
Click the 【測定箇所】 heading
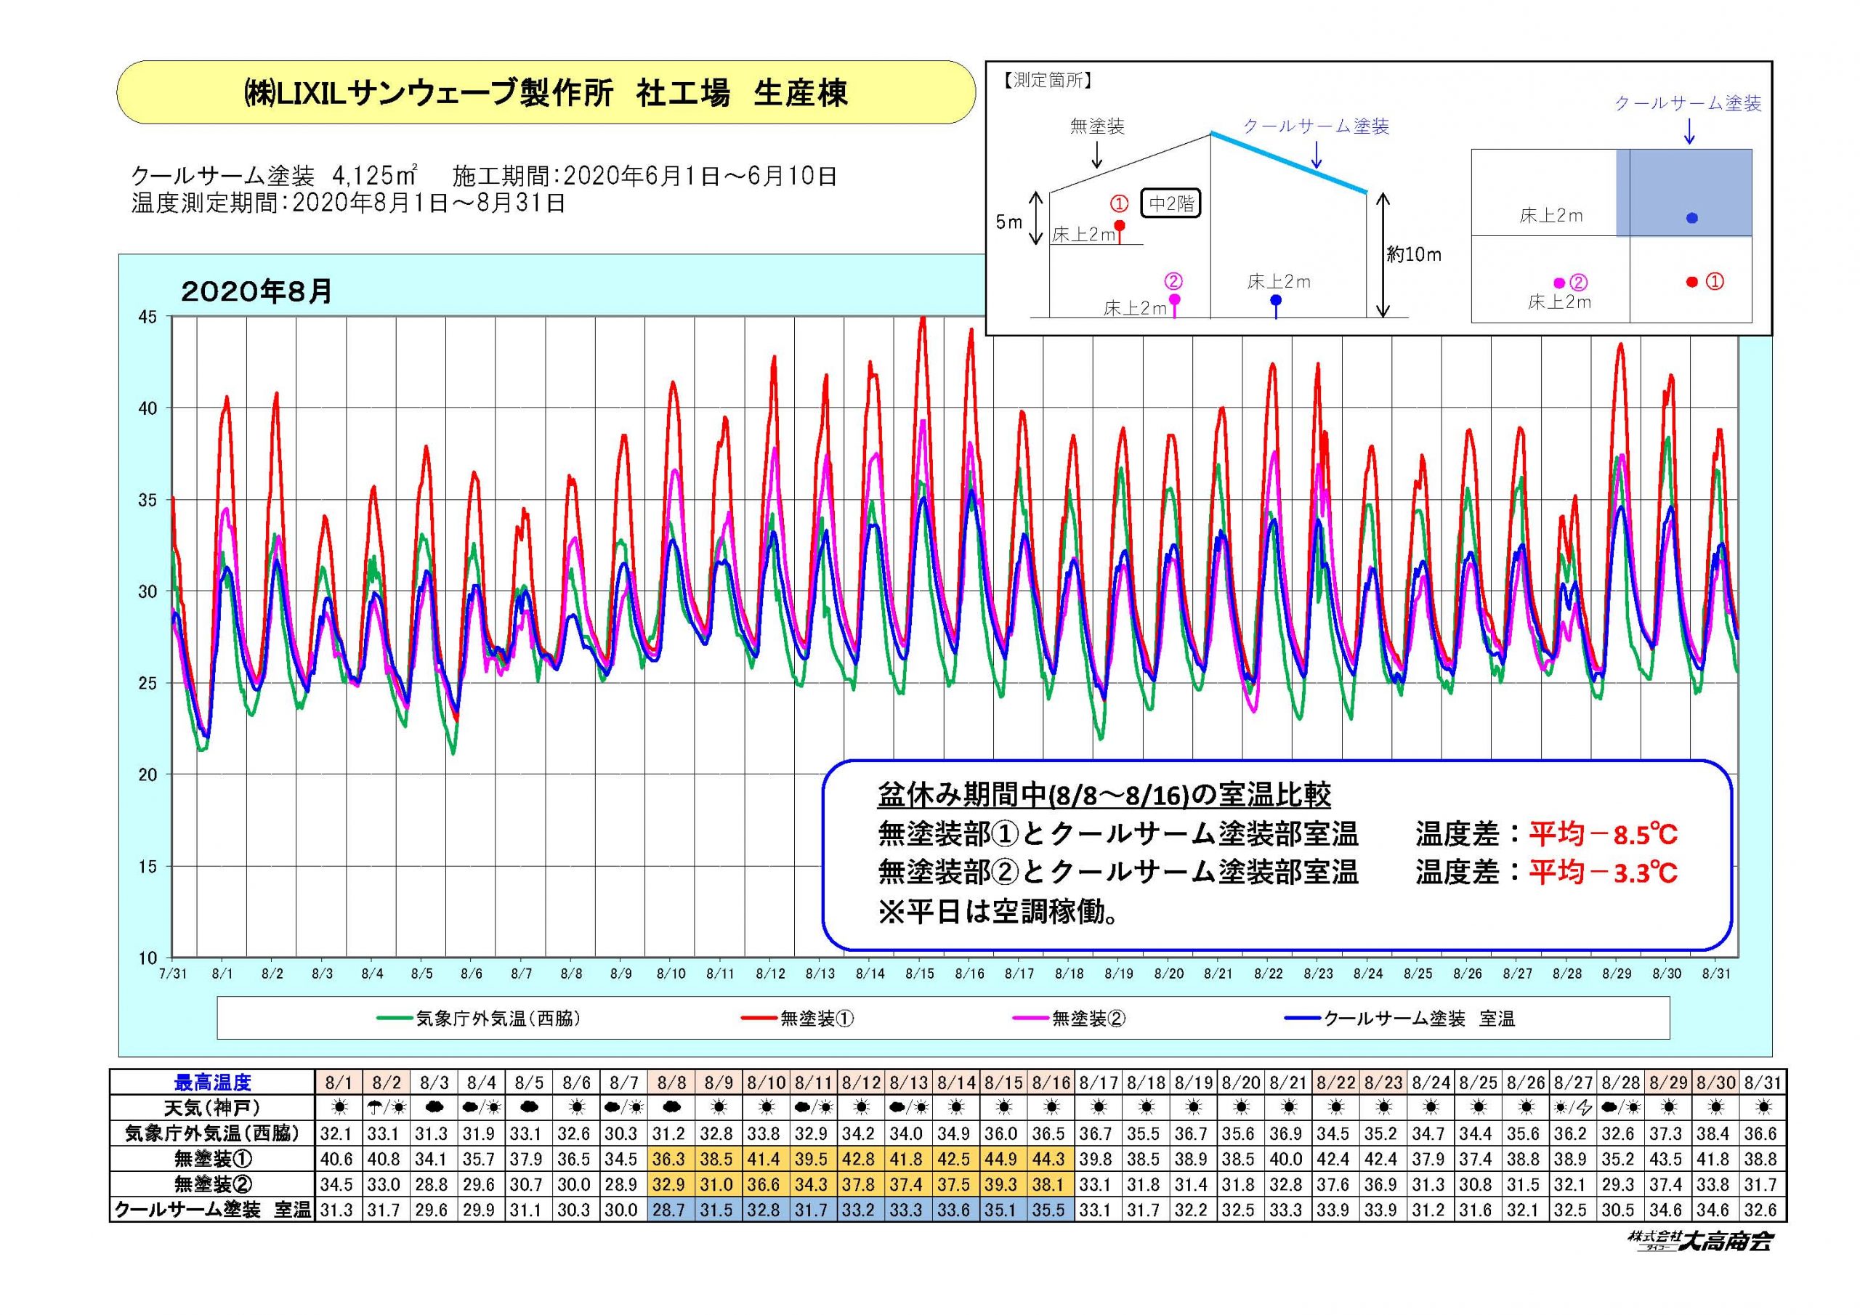point(1047,81)
